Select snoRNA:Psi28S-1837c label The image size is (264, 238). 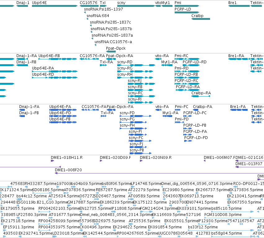pyautogui.click(x=110, y=22)
